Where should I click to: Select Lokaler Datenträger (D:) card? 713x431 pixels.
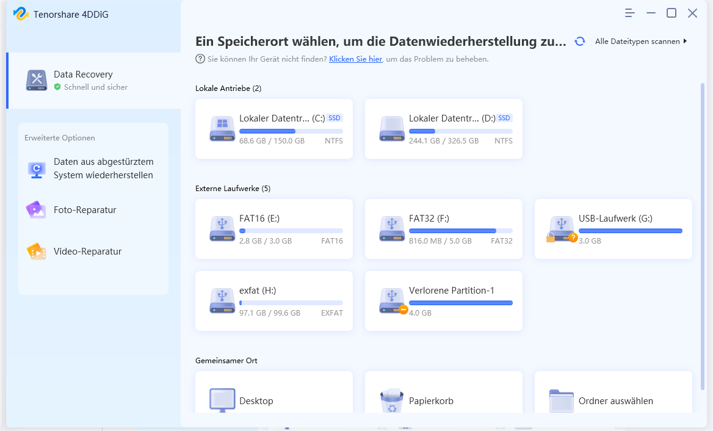444,129
